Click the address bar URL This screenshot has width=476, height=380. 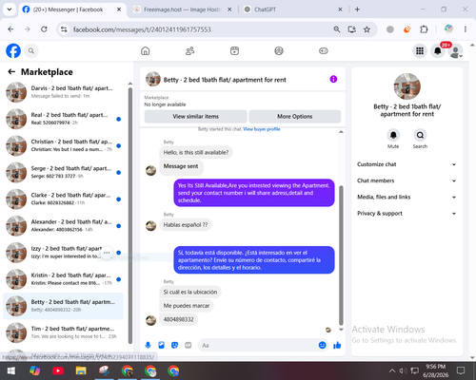click(142, 29)
